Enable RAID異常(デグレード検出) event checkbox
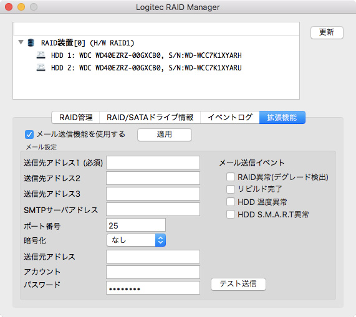This screenshot has width=356, height=317. [x=231, y=177]
